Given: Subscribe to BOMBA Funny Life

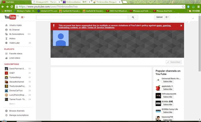Looking at the screenshot, I should (x=168, y=112).
